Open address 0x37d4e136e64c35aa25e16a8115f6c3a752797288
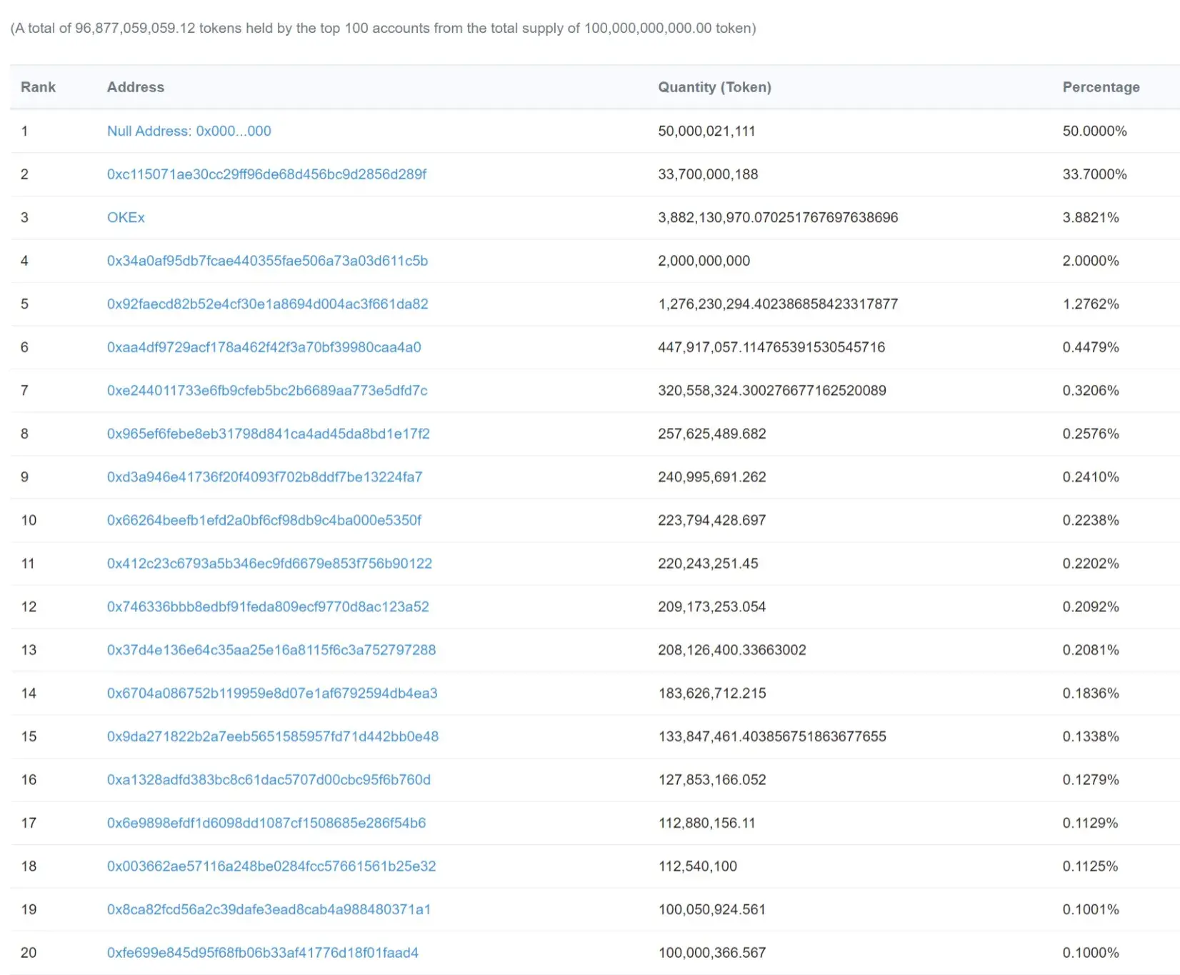This screenshot has height=975, width=1180. tap(271, 650)
